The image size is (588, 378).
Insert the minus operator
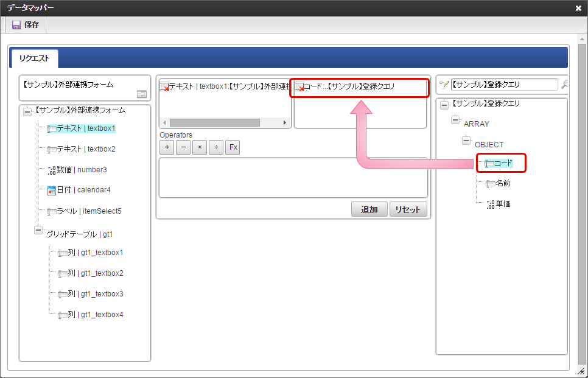183,147
